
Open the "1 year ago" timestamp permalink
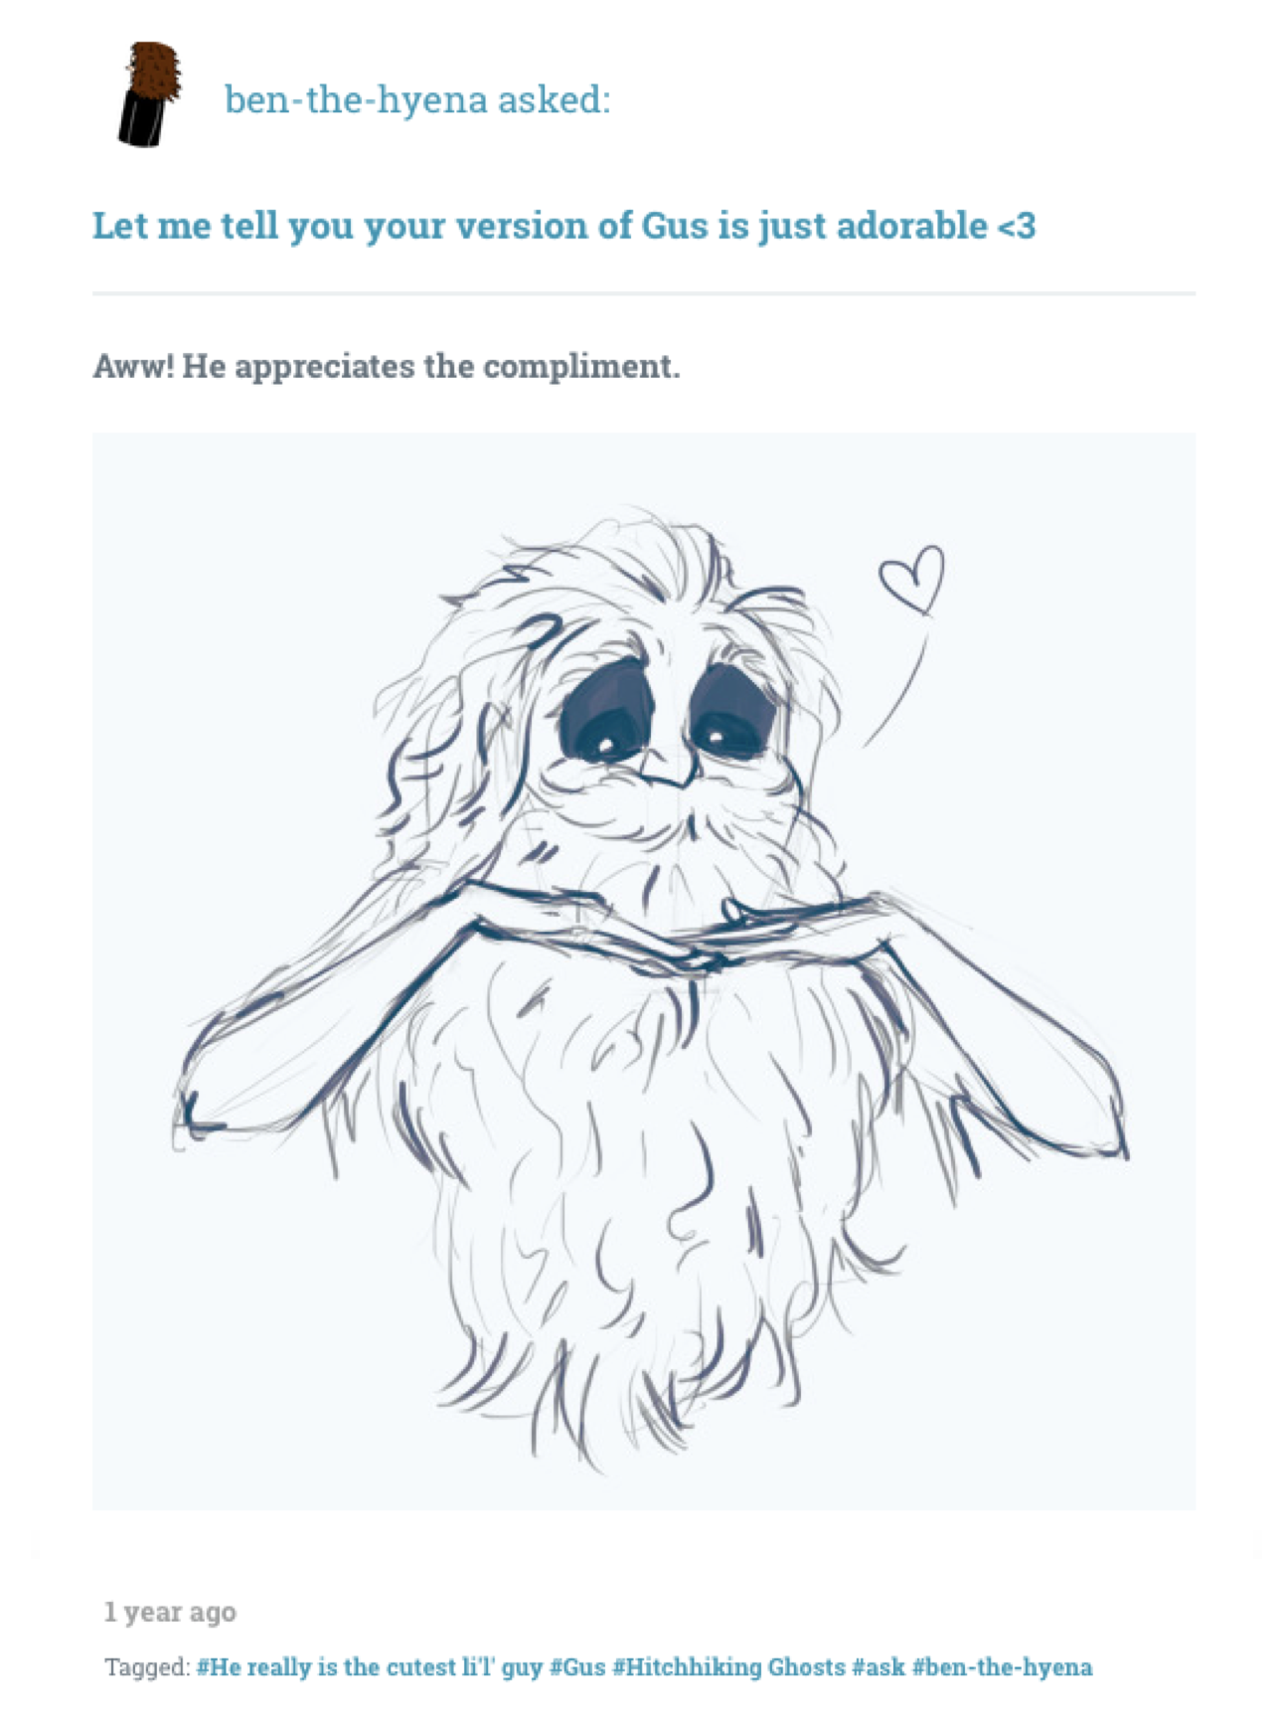[x=170, y=1612]
